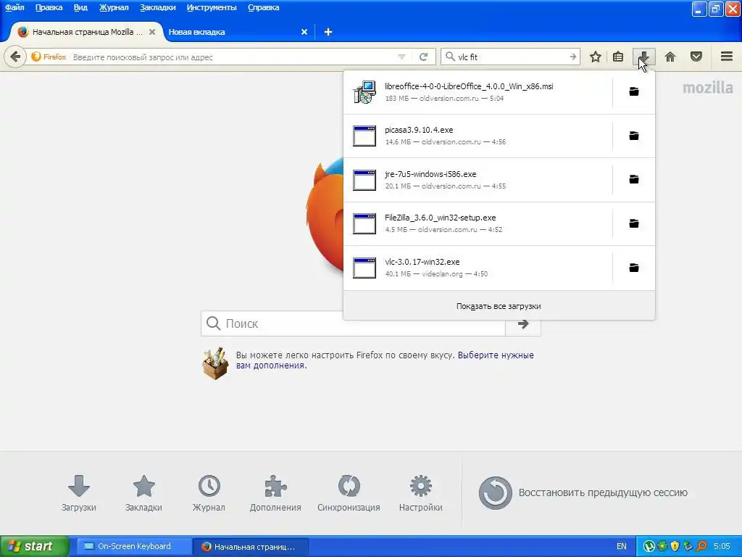This screenshot has height=557, width=742.
Task: Click the FileZilla_3.6.0_win32-setup.exe file name
Action: pyautogui.click(x=441, y=218)
